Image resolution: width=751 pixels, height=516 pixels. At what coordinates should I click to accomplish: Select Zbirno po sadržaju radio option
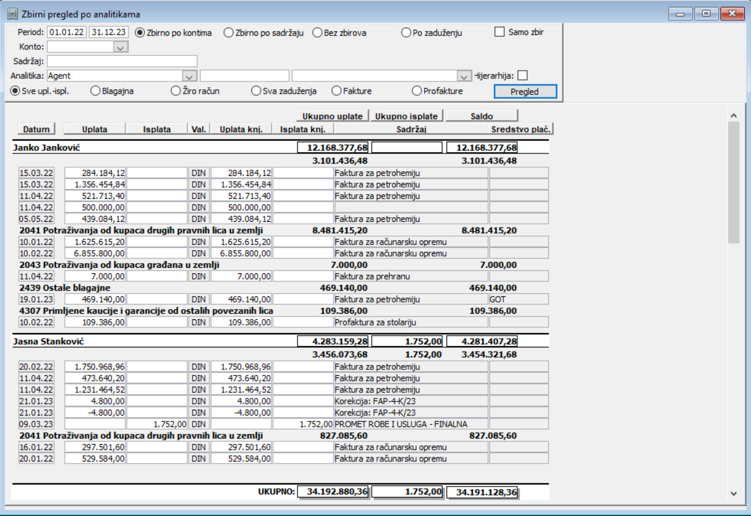coord(228,33)
